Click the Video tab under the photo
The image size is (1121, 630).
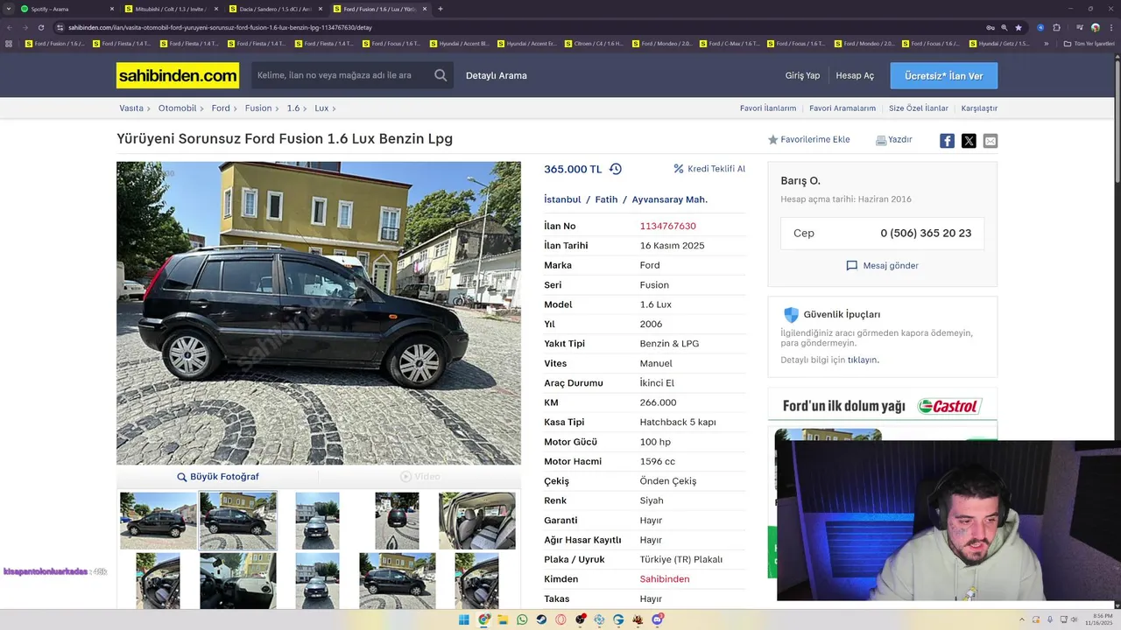point(420,477)
